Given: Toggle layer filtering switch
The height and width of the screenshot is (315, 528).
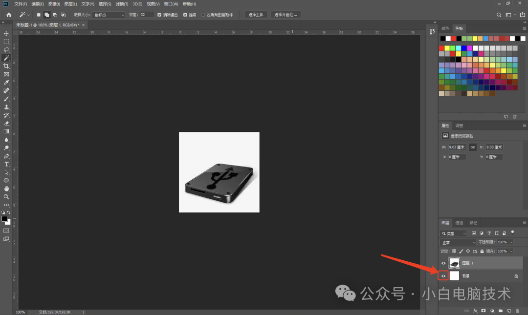Looking at the screenshot, I should pyautogui.click(x=512, y=232).
